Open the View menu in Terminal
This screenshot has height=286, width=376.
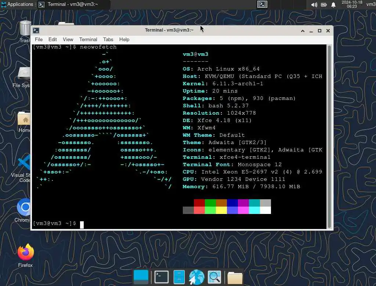[68, 39]
